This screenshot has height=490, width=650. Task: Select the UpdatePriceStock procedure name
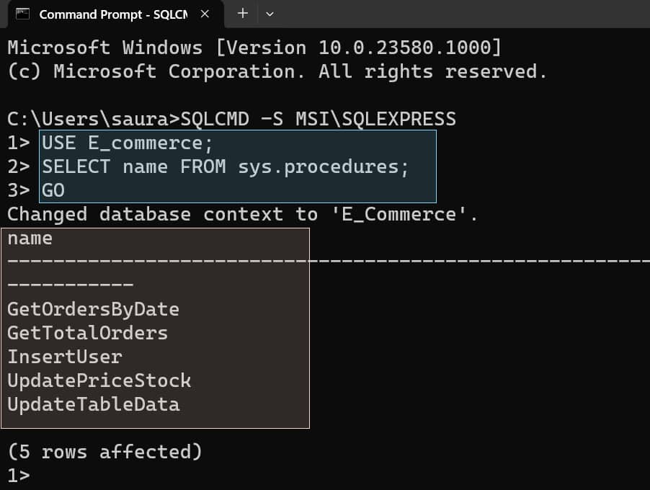pyautogui.click(x=100, y=380)
